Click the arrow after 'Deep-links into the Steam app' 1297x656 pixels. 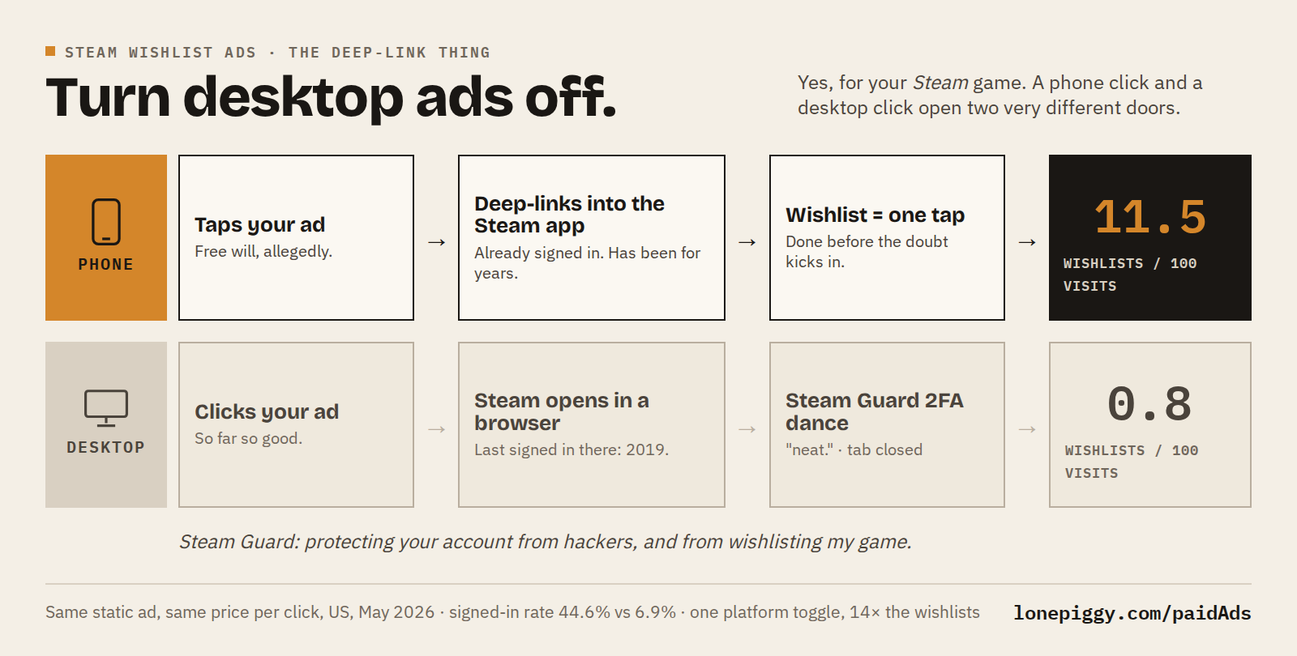coord(747,242)
